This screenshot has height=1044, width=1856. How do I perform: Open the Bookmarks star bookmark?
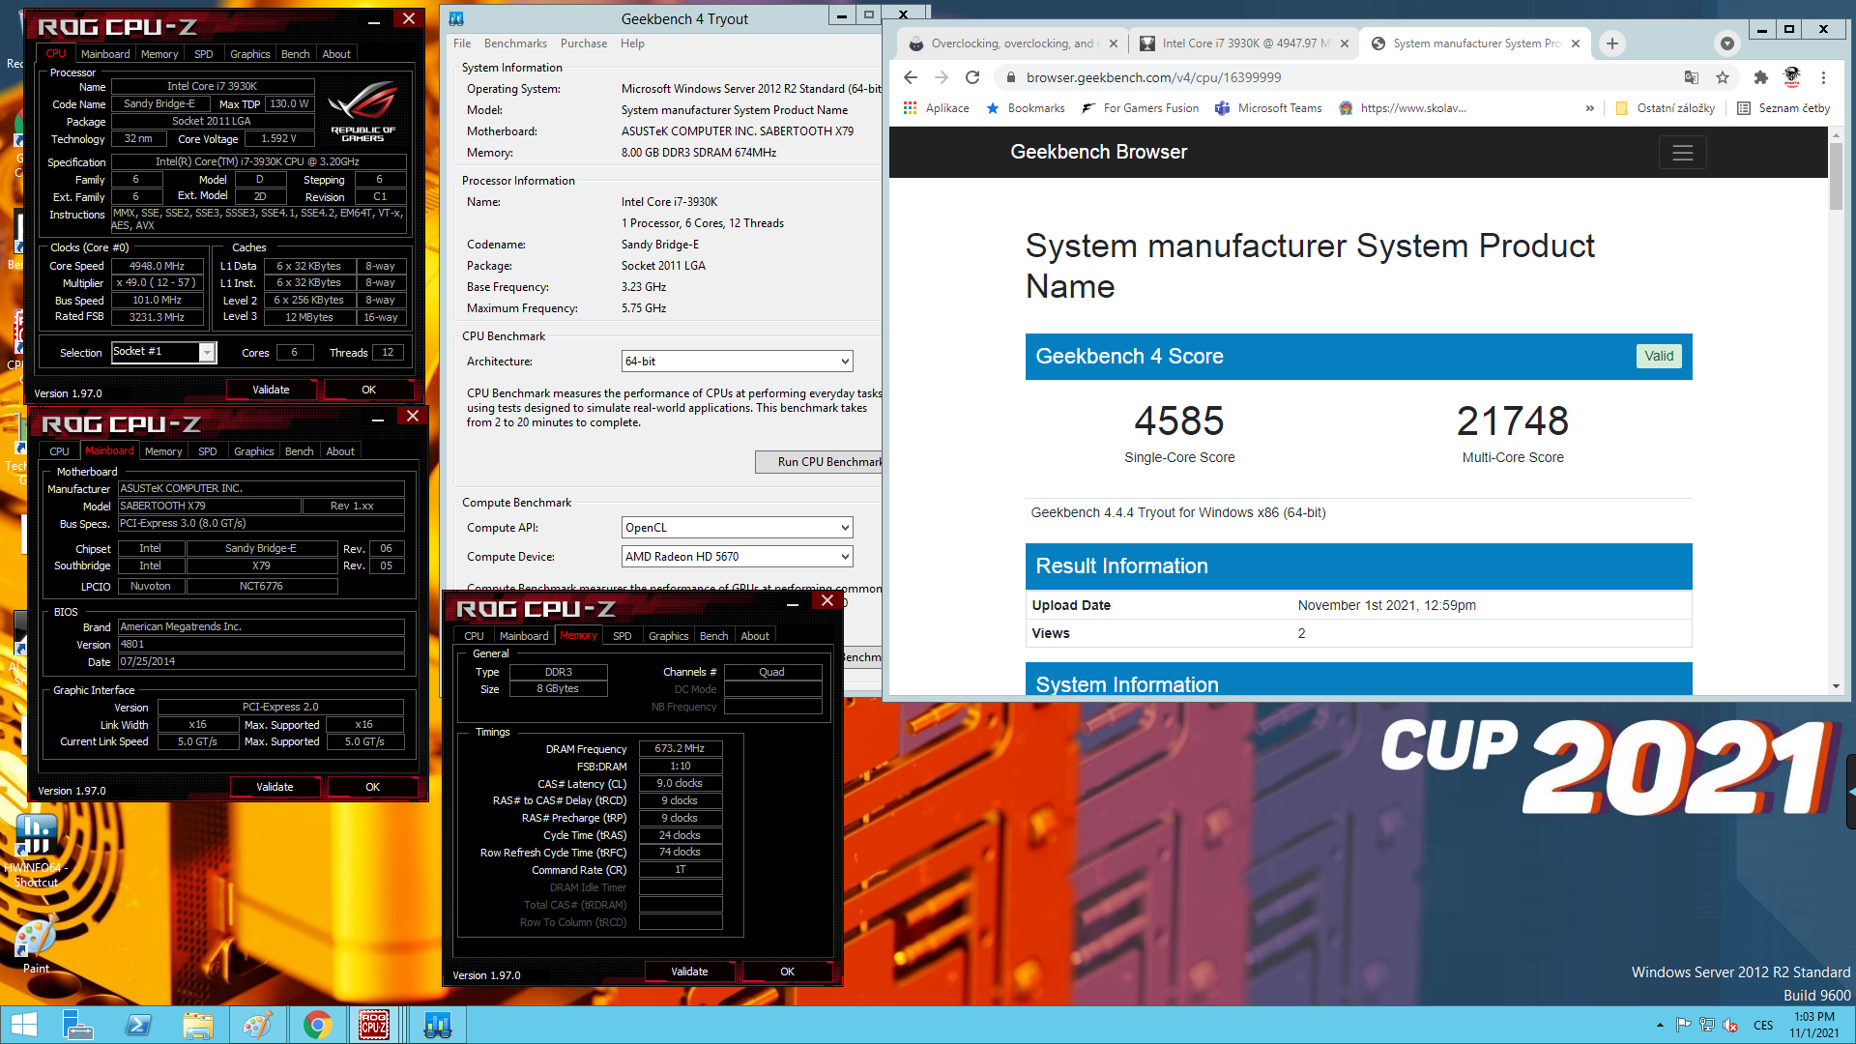point(1025,108)
